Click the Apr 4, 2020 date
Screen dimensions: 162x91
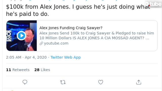click(36, 57)
